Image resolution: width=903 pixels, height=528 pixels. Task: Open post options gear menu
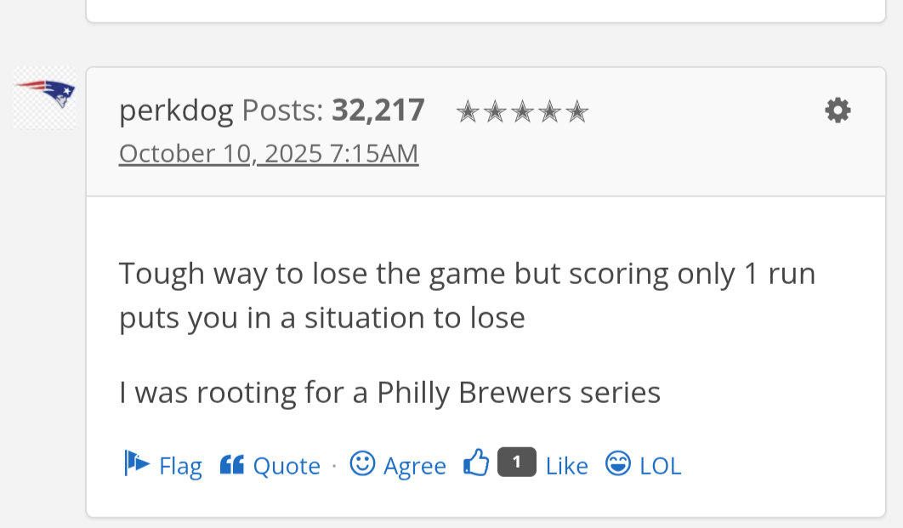click(x=838, y=111)
